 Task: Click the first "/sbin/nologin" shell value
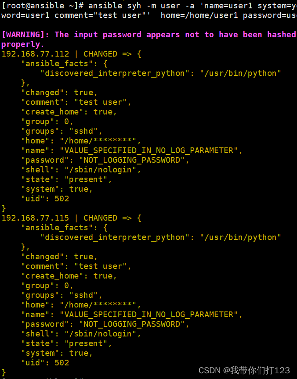click(100, 170)
